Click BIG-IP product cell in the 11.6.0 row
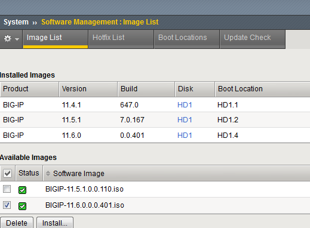 13,135
